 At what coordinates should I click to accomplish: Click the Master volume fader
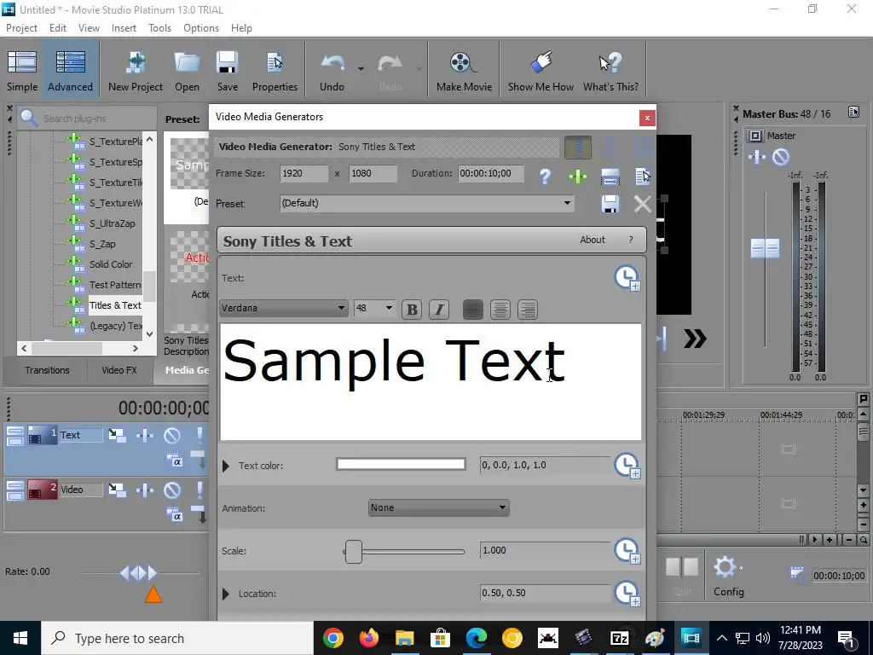coord(765,248)
